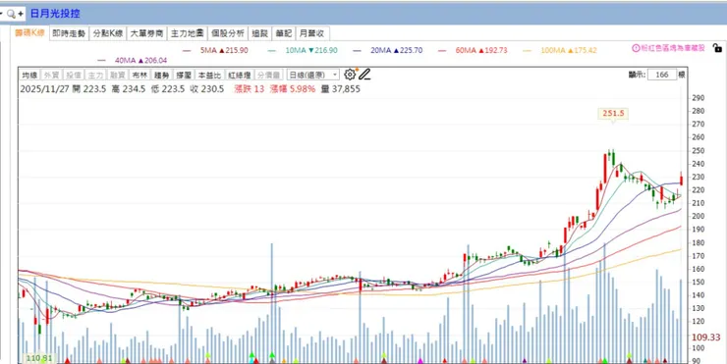Open the 主力地圖 tab
Image resolution: width=727 pixels, height=364 pixels.
coord(187,33)
